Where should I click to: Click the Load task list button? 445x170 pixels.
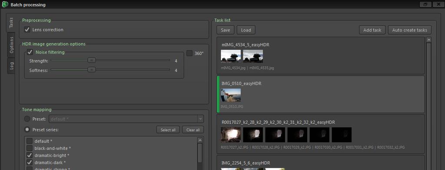pos(246,30)
